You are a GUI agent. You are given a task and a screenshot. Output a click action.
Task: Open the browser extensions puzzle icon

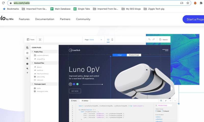(x=201, y=3)
